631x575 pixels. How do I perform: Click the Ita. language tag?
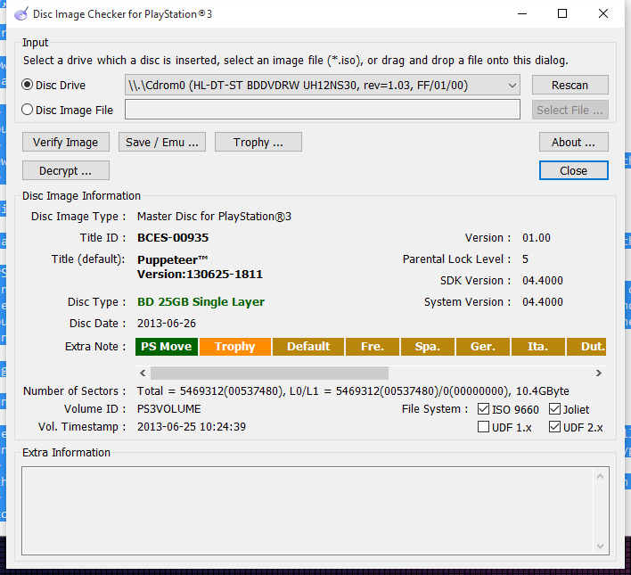[x=537, y=347]
